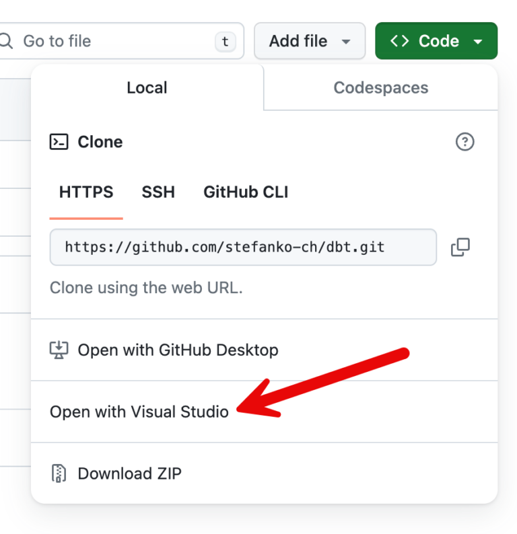
Task: Click the Add file button
Action: pos(298,41)
